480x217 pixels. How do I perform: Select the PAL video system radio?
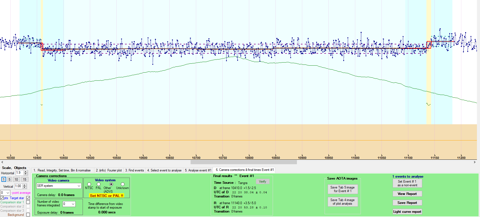coord(99,184)
